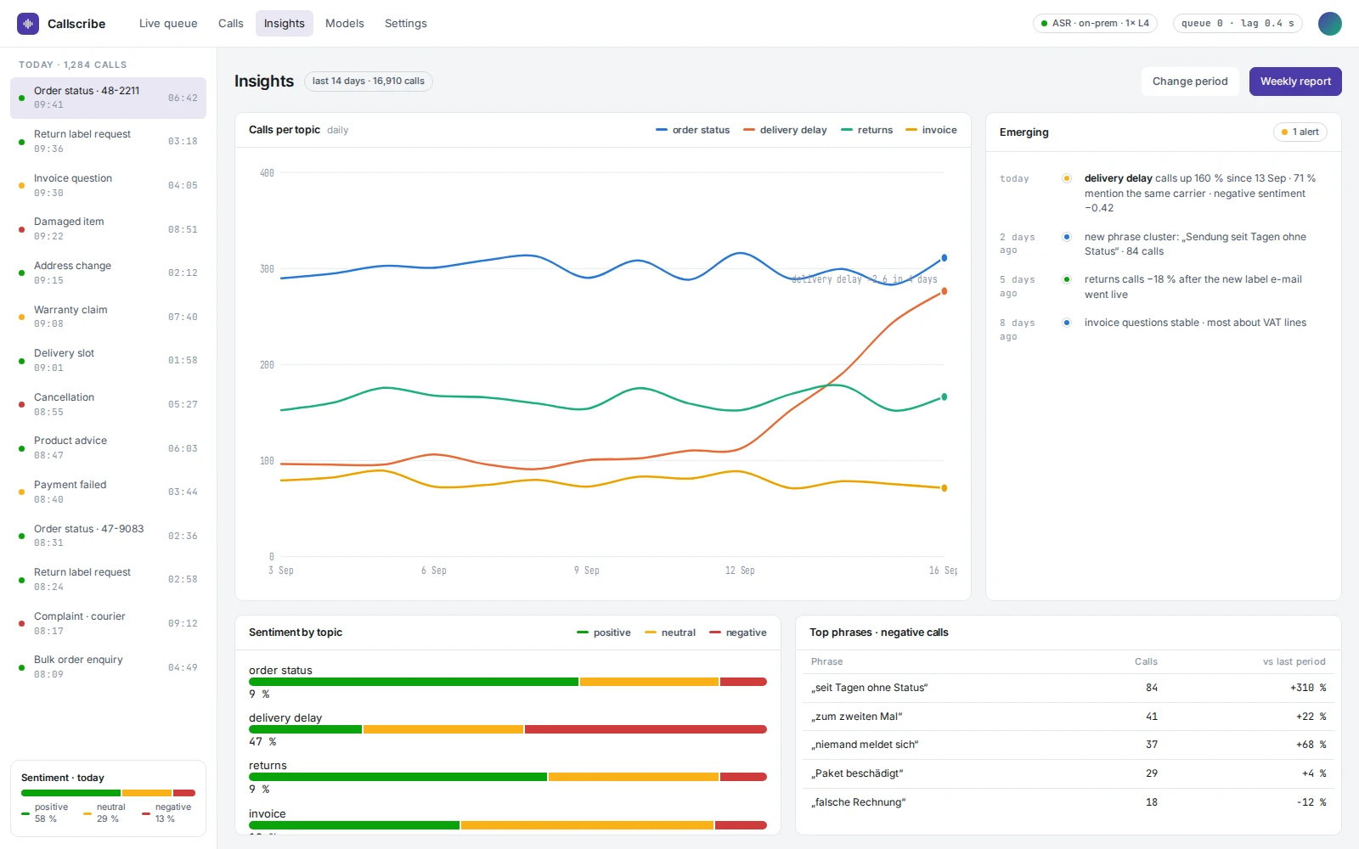Click the green positive segment of order status bar

coord(414,682)
